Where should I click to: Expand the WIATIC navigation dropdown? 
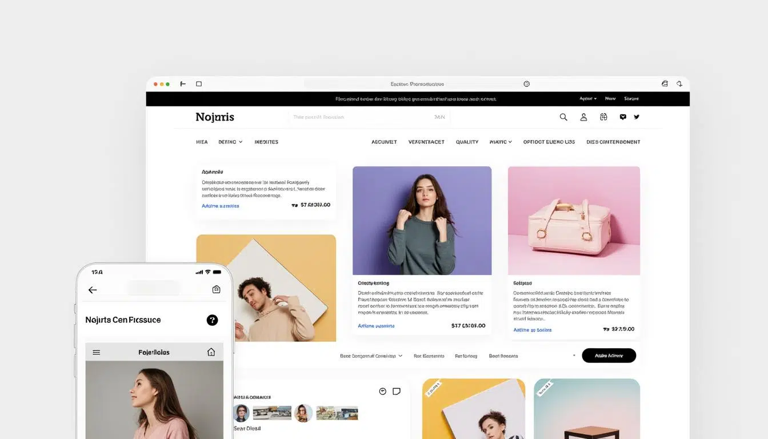(501, 142)
